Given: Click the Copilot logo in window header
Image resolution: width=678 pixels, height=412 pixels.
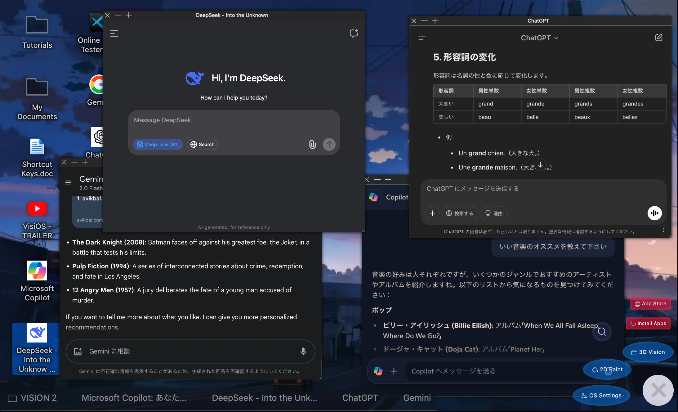Looking at the screenshot, I should pos(373,197).
